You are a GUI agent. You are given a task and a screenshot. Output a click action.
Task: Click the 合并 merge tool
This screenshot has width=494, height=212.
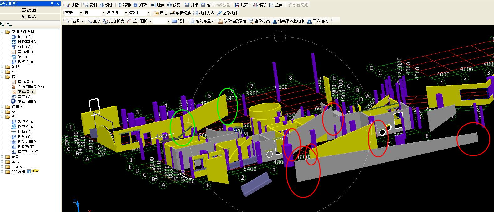coord(208,5)
